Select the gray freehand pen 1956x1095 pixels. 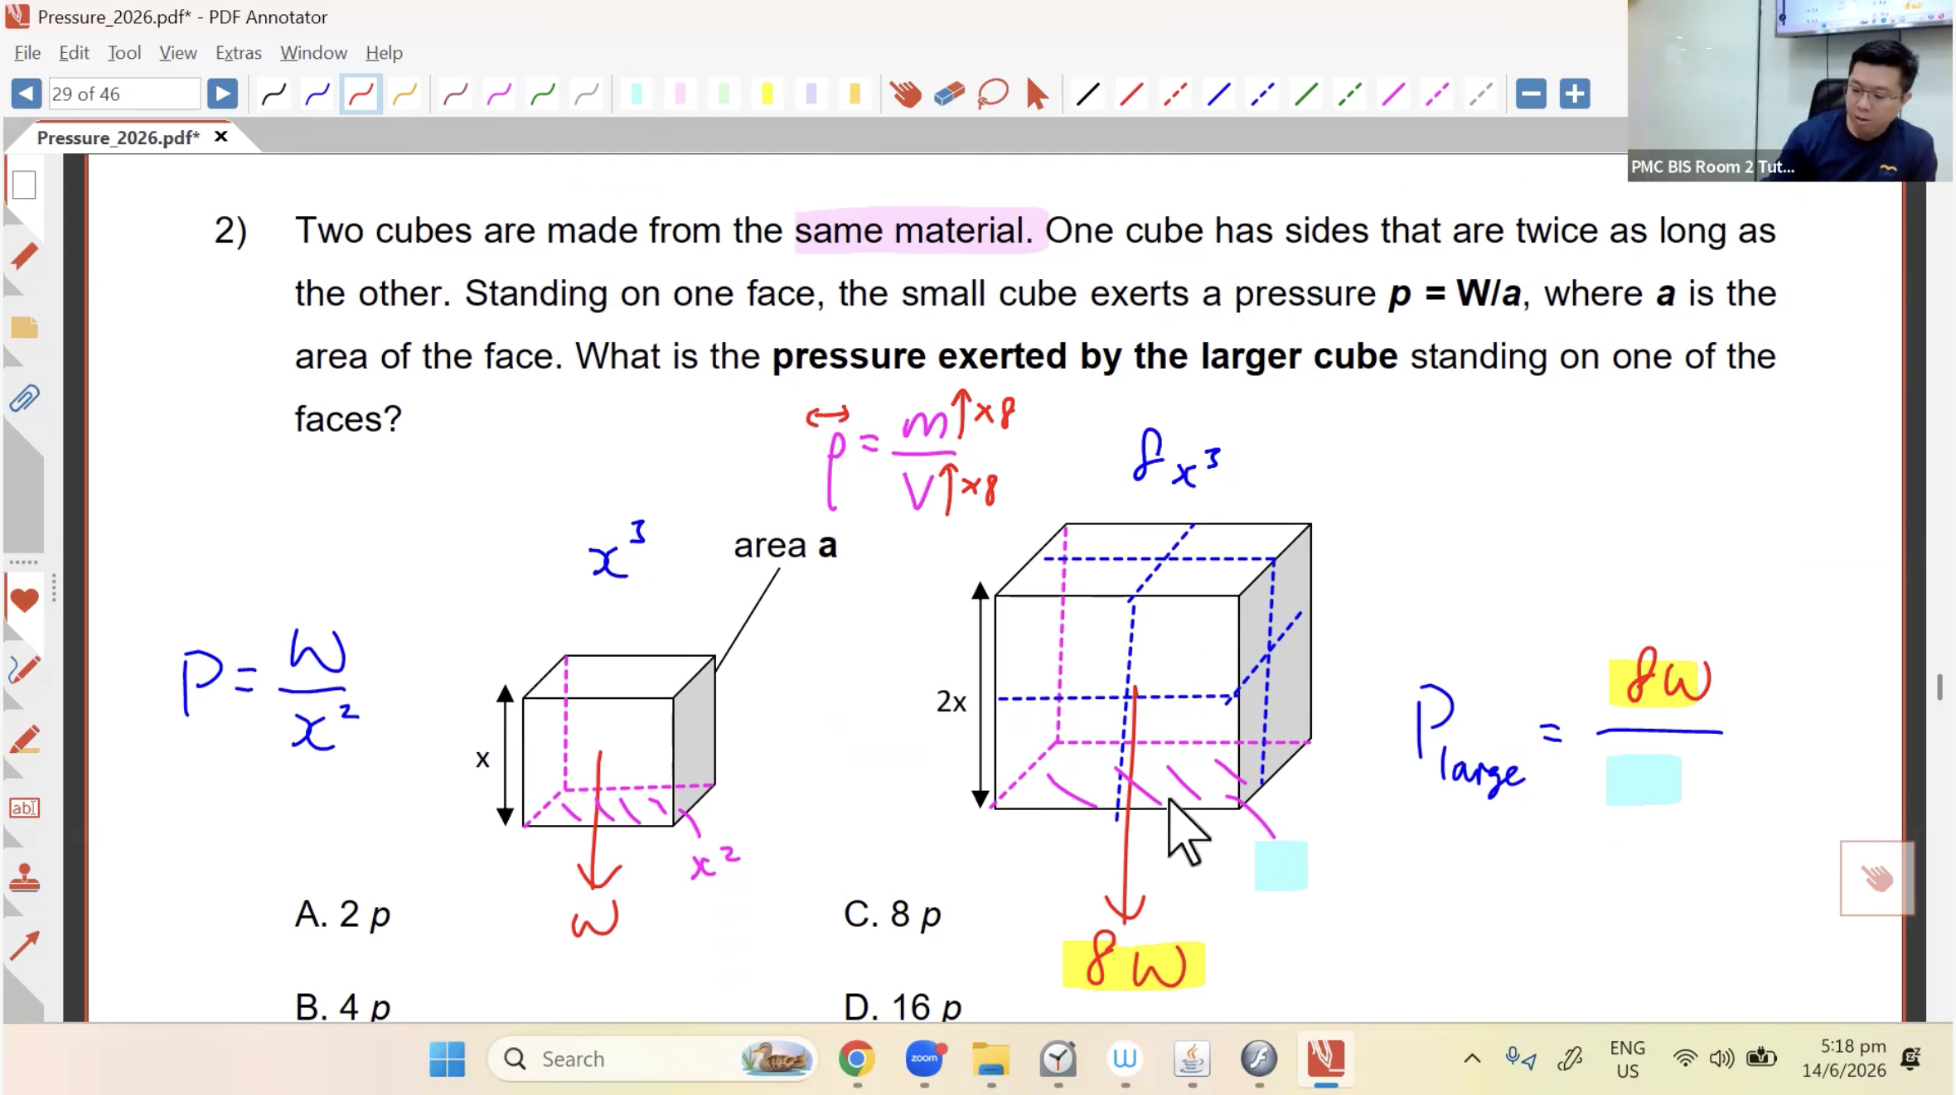click(587, 94)
